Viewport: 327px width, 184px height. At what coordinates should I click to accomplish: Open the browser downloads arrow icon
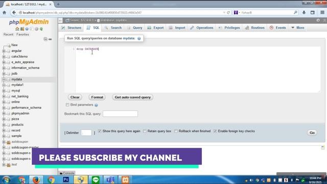(x=304, y=12)
